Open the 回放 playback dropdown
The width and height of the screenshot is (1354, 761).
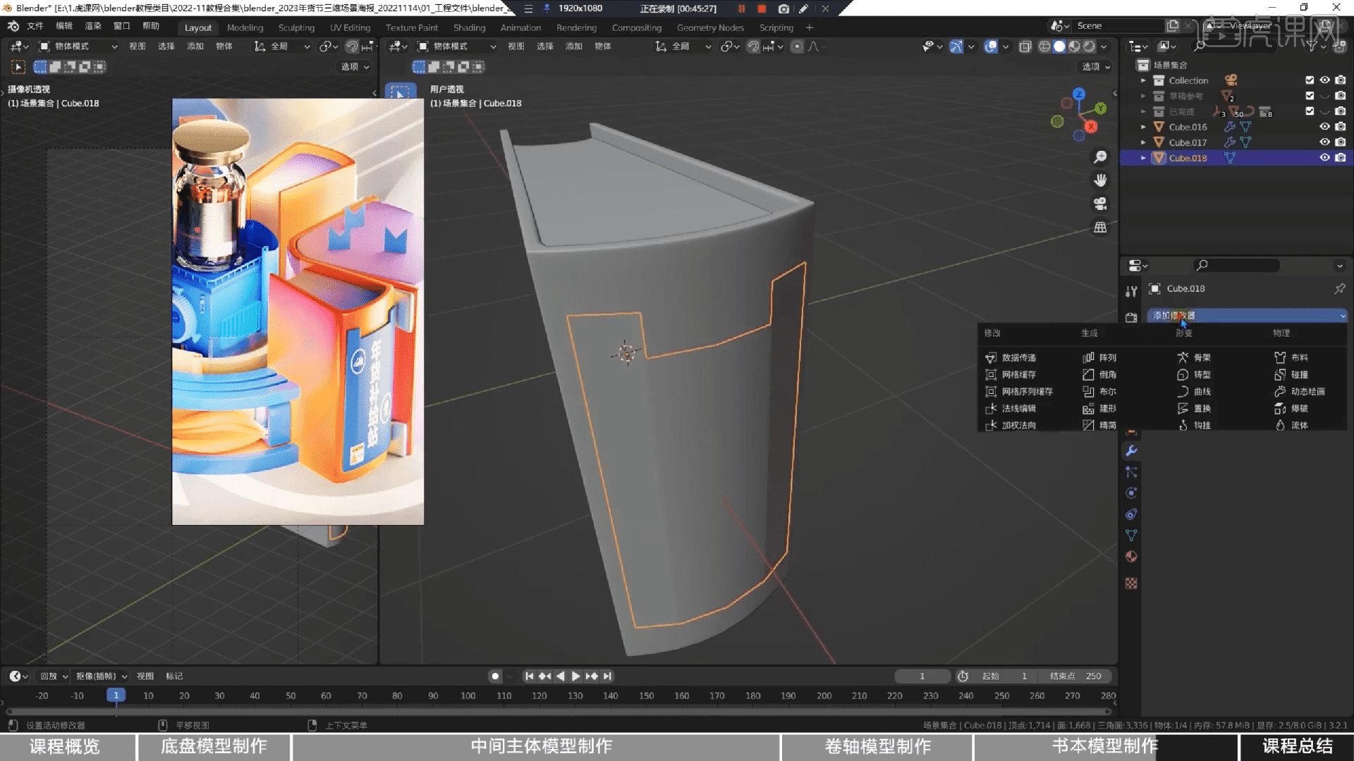coord(54,676)
